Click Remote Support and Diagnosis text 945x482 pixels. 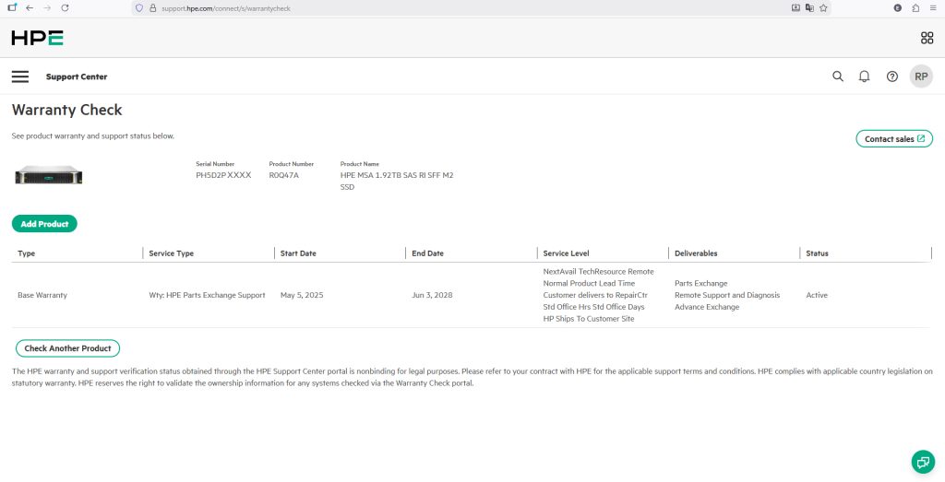[x=727, y=296]
